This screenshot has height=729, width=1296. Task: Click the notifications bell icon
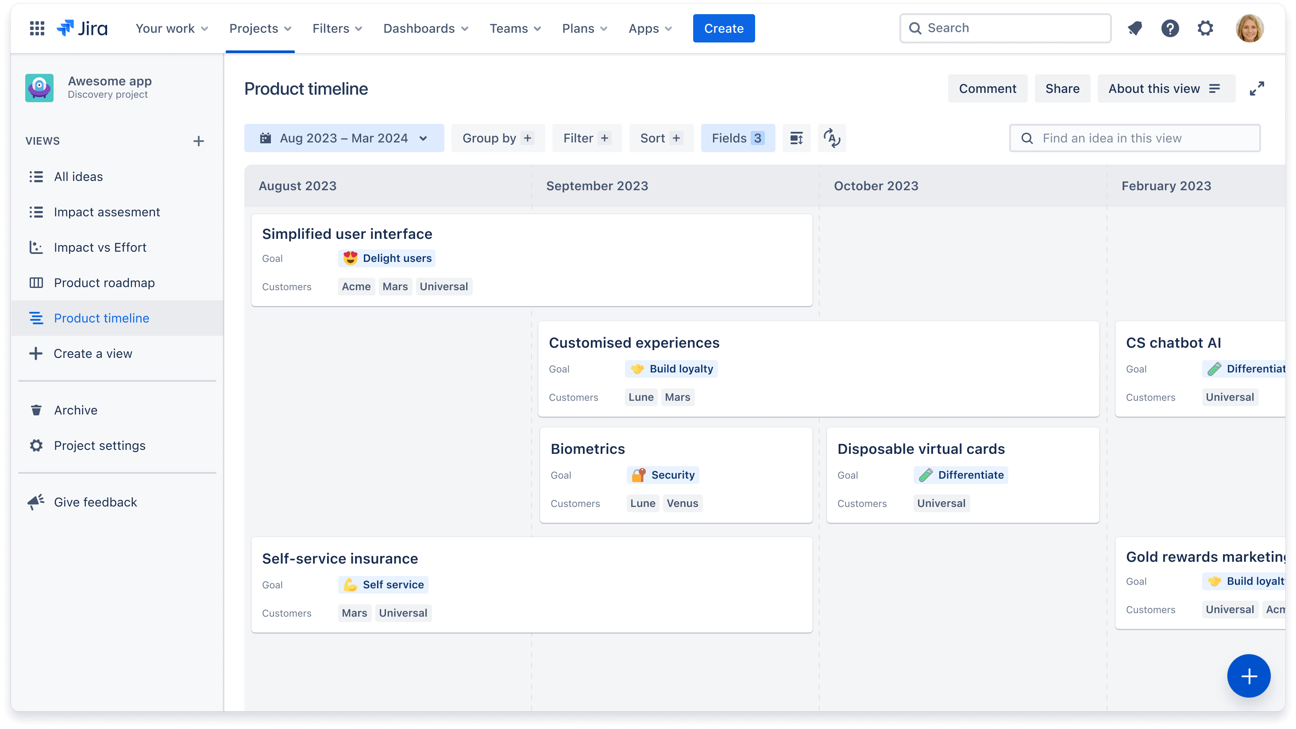pos(1135,28)
